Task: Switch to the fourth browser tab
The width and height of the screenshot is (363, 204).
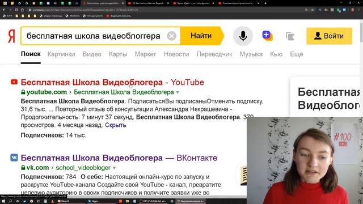Action: point(238,3)
